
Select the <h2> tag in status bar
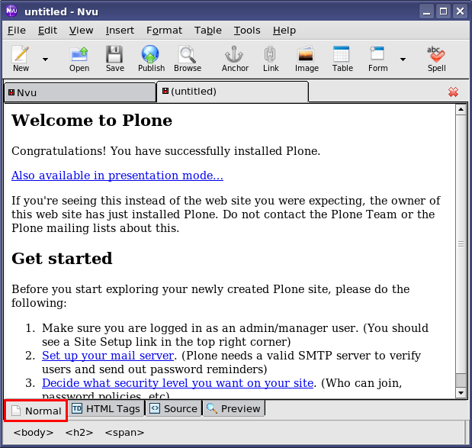click(79, 433)
